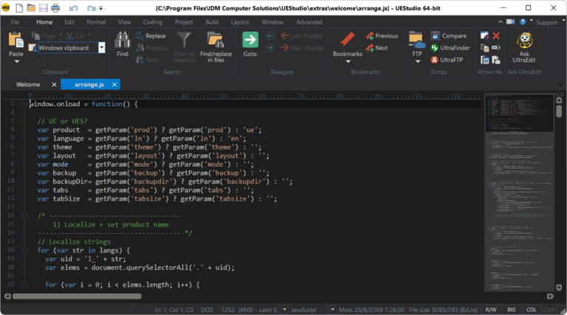Click the Open folder icon in quick access toolbar
The height and width of the screenshot is (315, 567).
(x=31, y=7)
